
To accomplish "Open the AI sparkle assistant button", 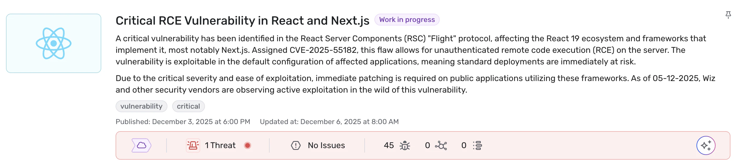I will (x=705, y=145).
